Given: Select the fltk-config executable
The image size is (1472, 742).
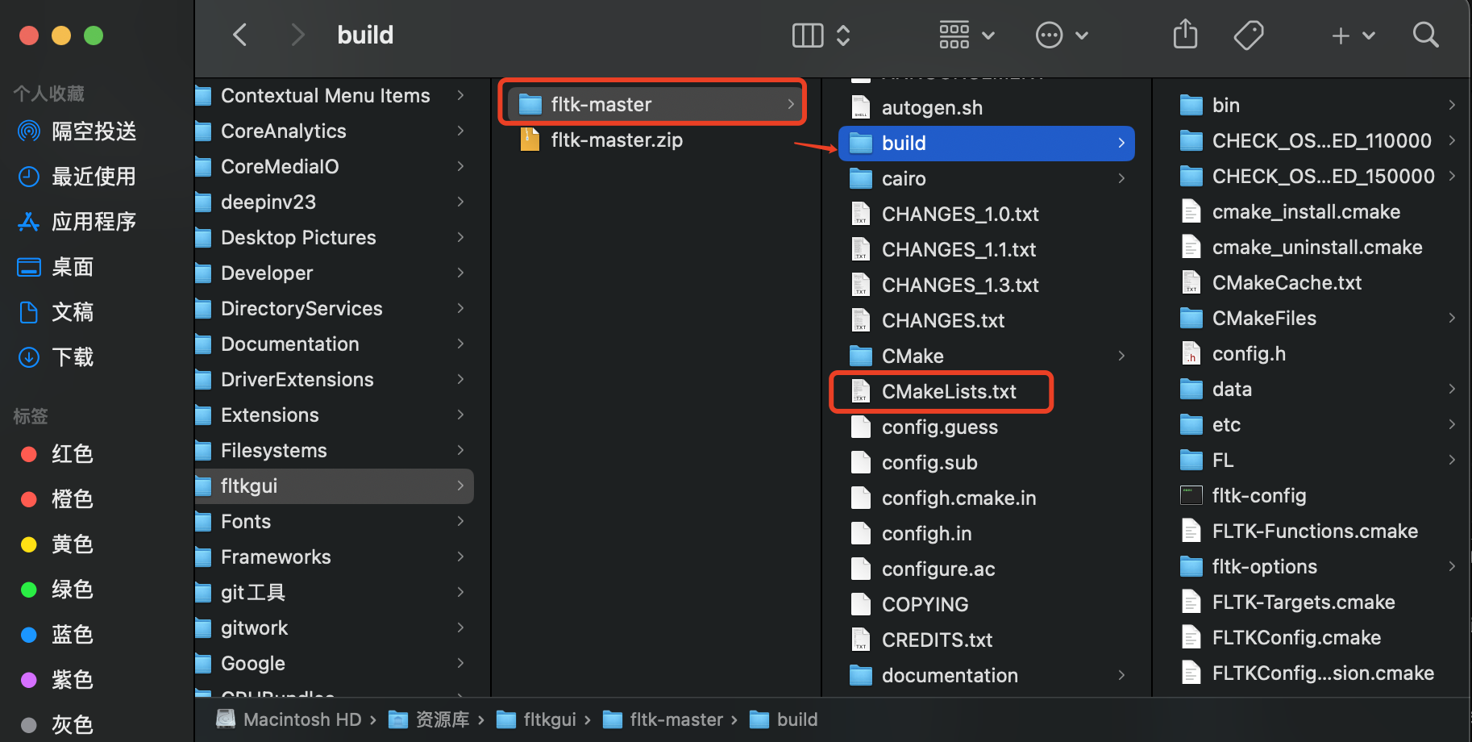Looking at the screenshot, I should [x=1244, y=495].
